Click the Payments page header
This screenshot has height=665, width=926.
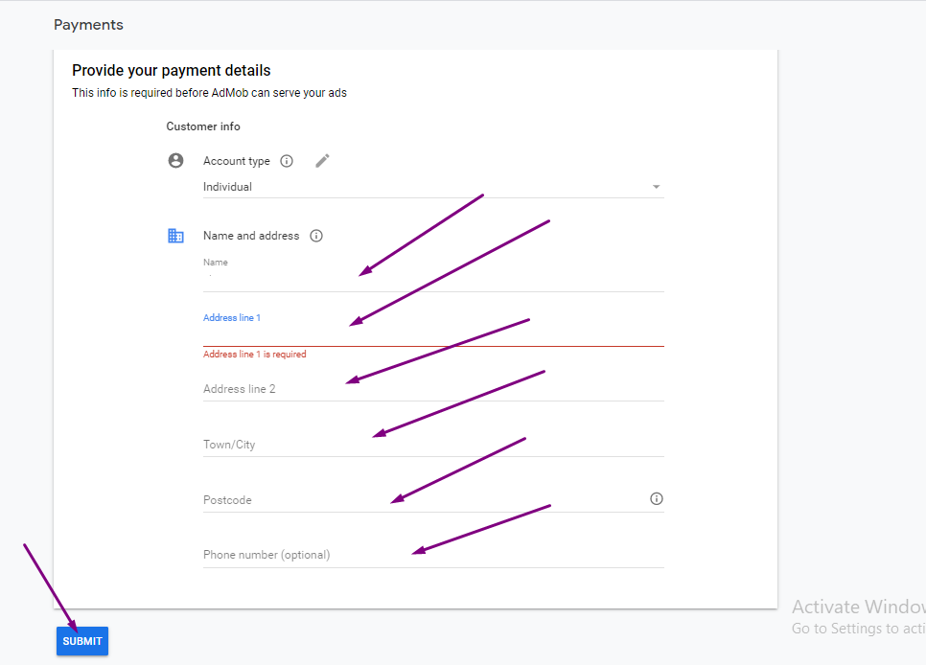pos(88,24)
